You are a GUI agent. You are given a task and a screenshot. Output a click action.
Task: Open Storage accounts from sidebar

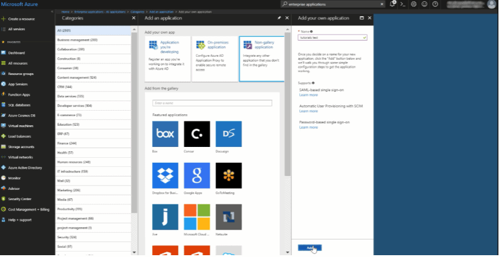pyautogui.click(x=21, y=146)
